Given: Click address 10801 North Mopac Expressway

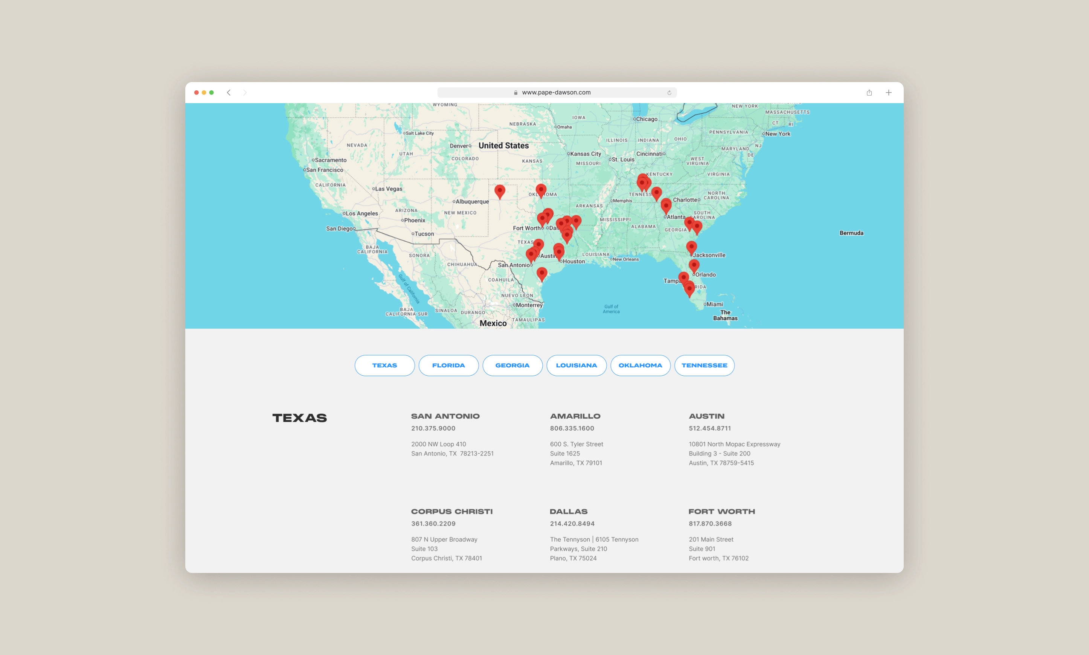Looking at the screenshot, I should (735, 444).
